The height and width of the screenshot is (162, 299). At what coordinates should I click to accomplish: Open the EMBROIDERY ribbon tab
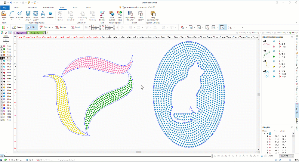pyautogui.click(x=48, y=7)
